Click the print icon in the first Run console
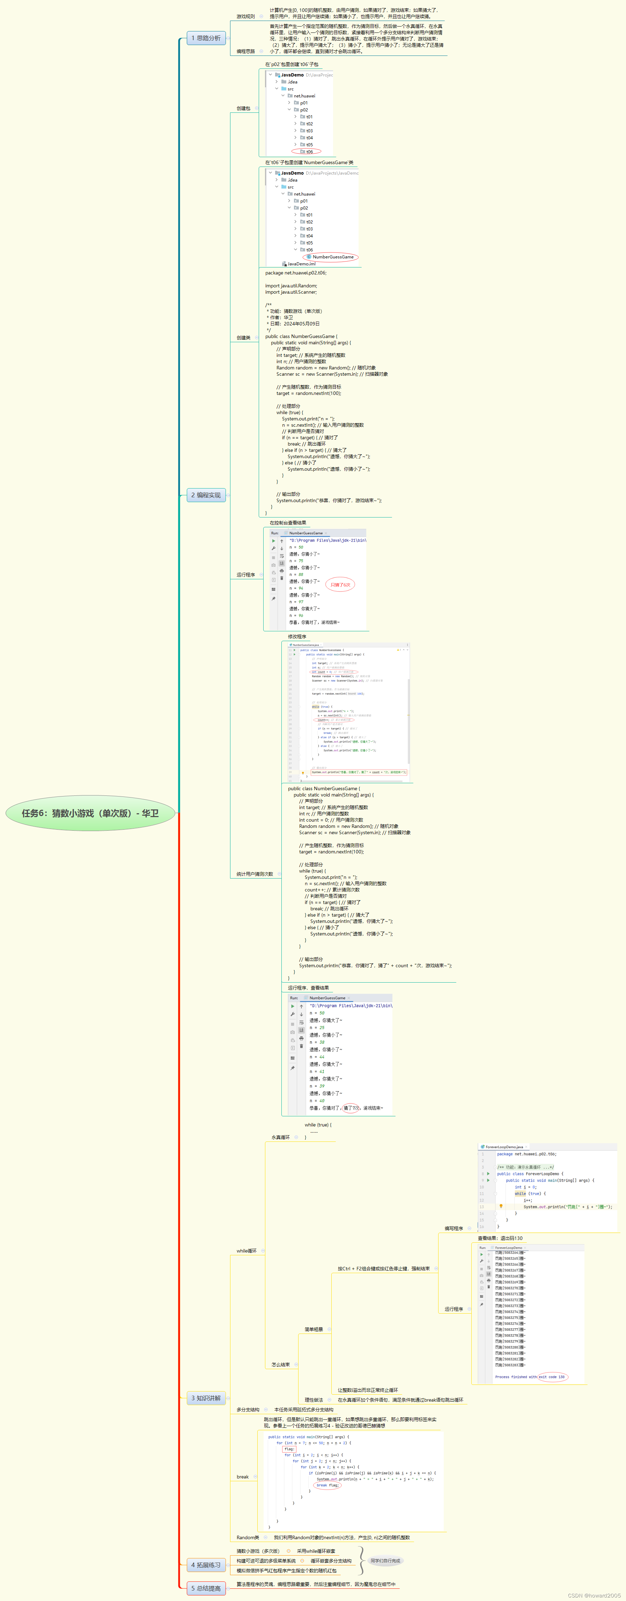Viewport: 626px width, 1601px height. (x=282, y=571)
